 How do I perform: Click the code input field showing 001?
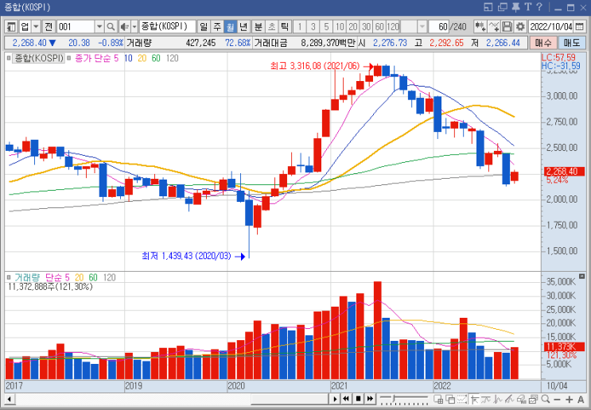[x=76, y=27]
